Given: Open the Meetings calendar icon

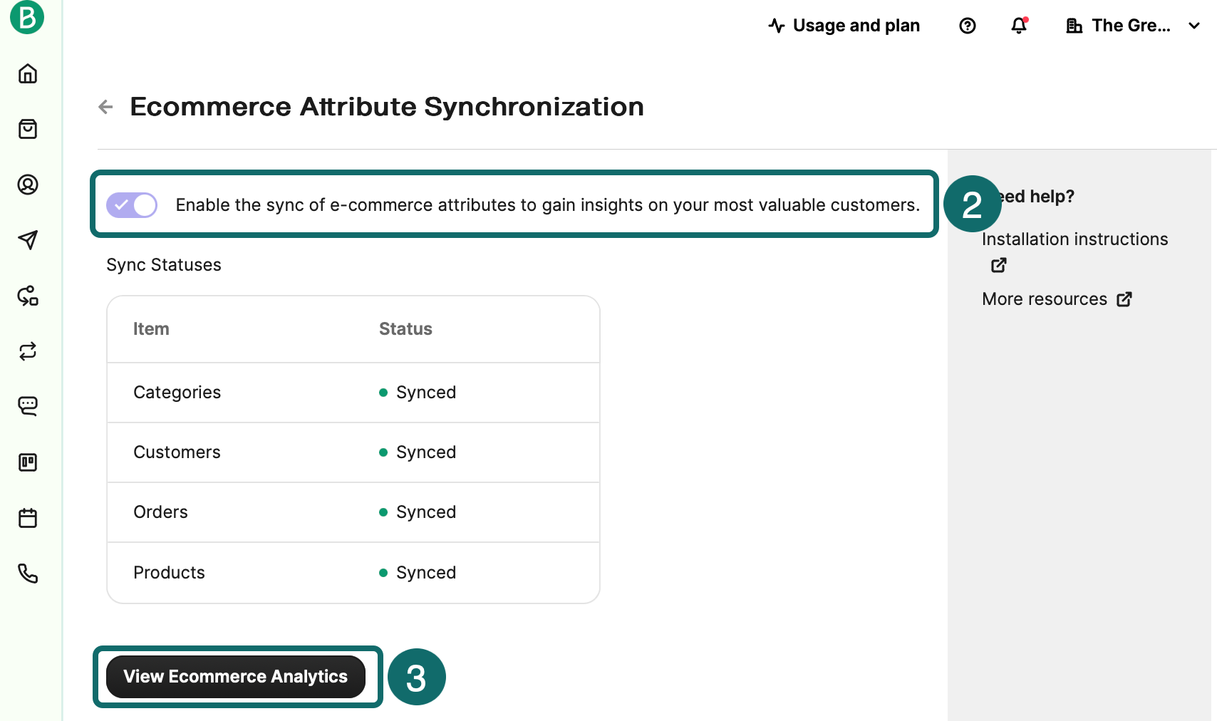Looking at the screenshot, I should [x=28, y=518].
